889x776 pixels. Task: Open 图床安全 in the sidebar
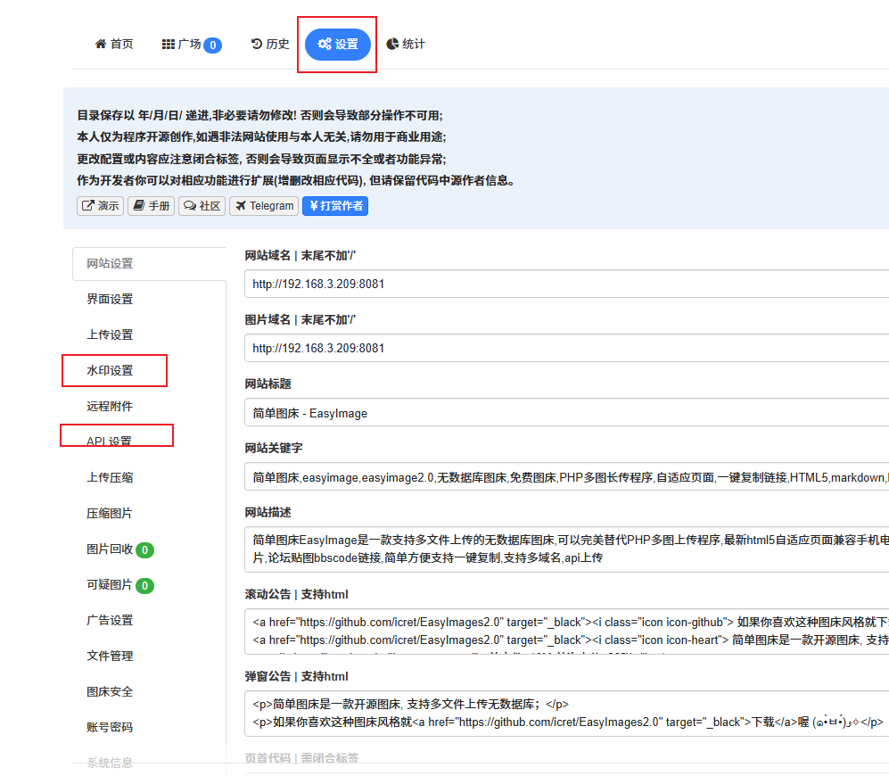(x=110, y=692)
